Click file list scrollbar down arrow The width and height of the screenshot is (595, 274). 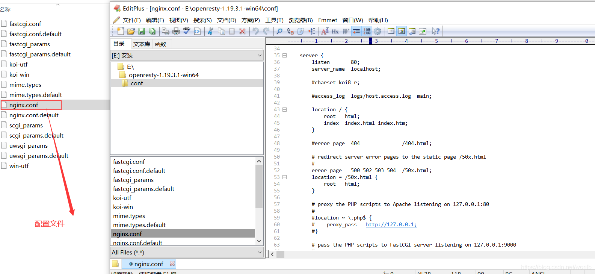[x=259, y=241]
